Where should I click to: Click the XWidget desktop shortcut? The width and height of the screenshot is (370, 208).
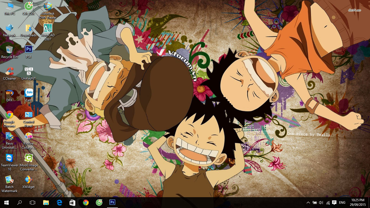(28, 180)
